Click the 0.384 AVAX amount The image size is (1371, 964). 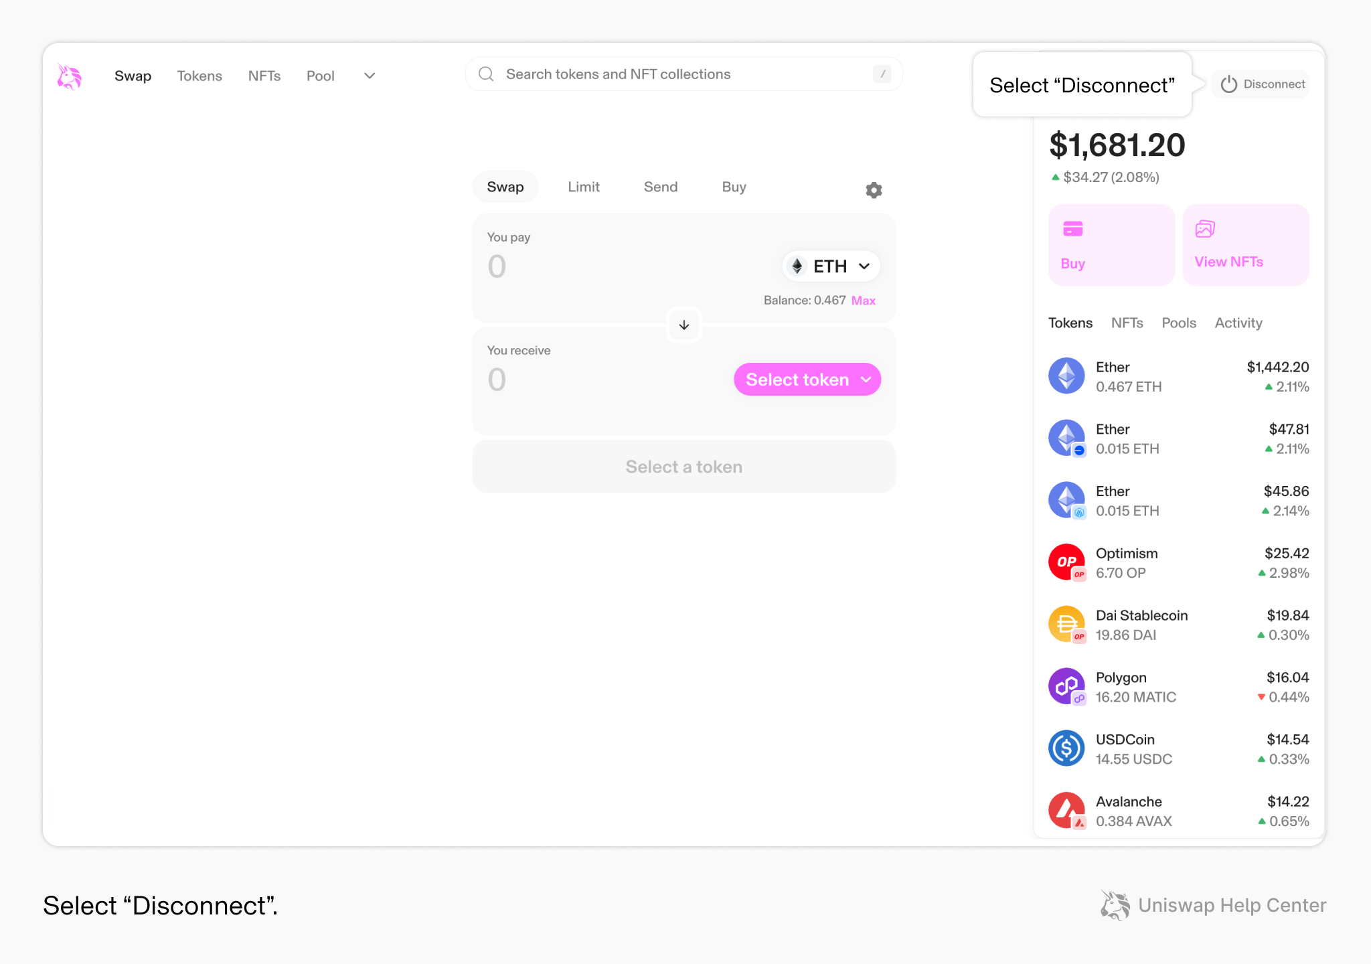tap(1134, 821)
